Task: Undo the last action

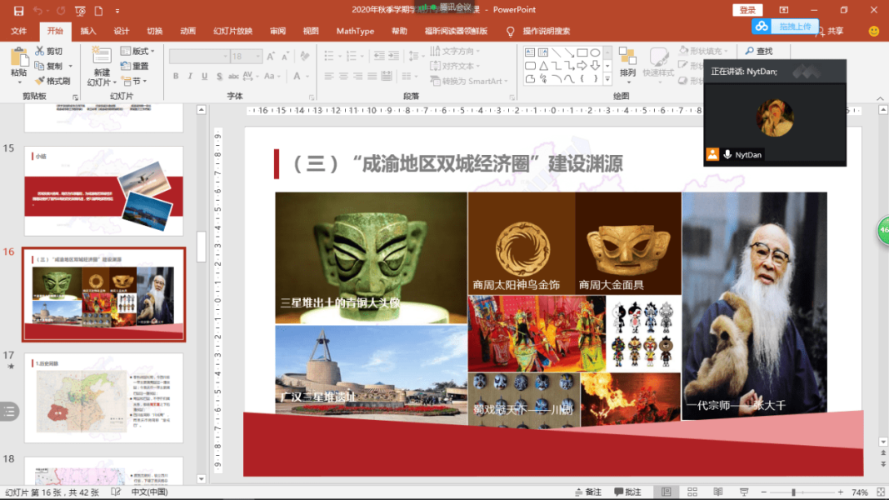Action: tap(38, 11)
